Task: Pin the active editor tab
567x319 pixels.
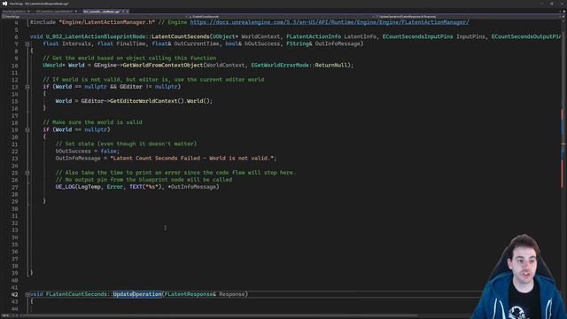Action: (x=123, y=12)
